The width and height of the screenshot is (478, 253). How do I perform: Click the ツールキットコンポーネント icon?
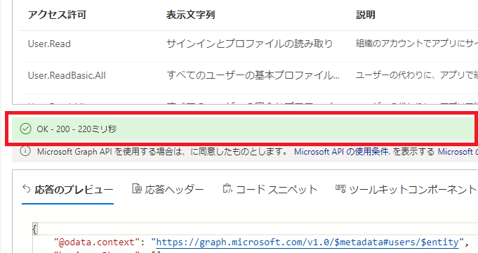[340, 188]
